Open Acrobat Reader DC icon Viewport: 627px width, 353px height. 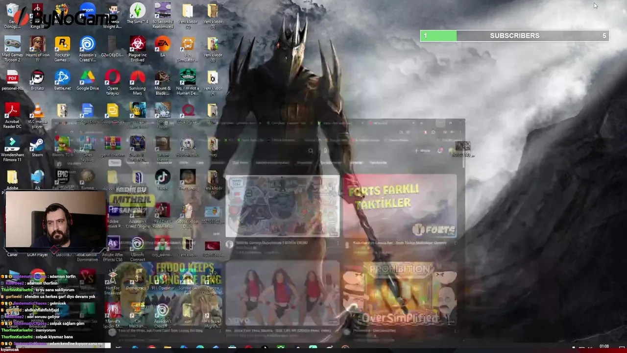coord(12,116)
